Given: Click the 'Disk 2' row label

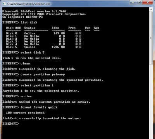Looking at the screenshot, I should 12,39.
